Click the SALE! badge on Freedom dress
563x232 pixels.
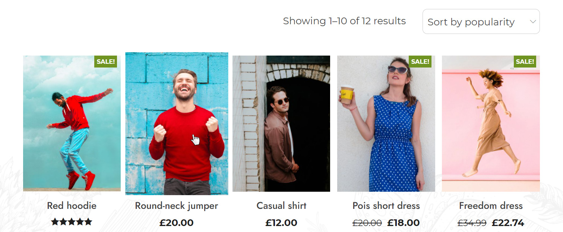pyautogui.click(x=525, y=62)
